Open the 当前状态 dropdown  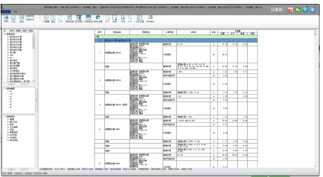click(33, 20)
